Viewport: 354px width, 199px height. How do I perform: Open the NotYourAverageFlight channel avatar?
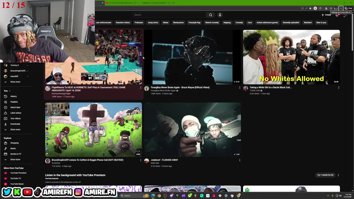tap(48, 88)
